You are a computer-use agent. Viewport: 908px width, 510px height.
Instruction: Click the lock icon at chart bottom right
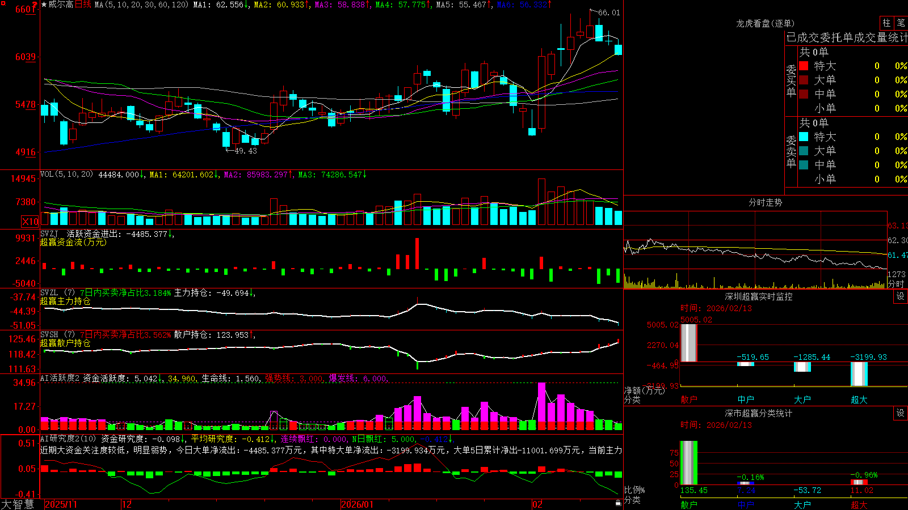618,503
